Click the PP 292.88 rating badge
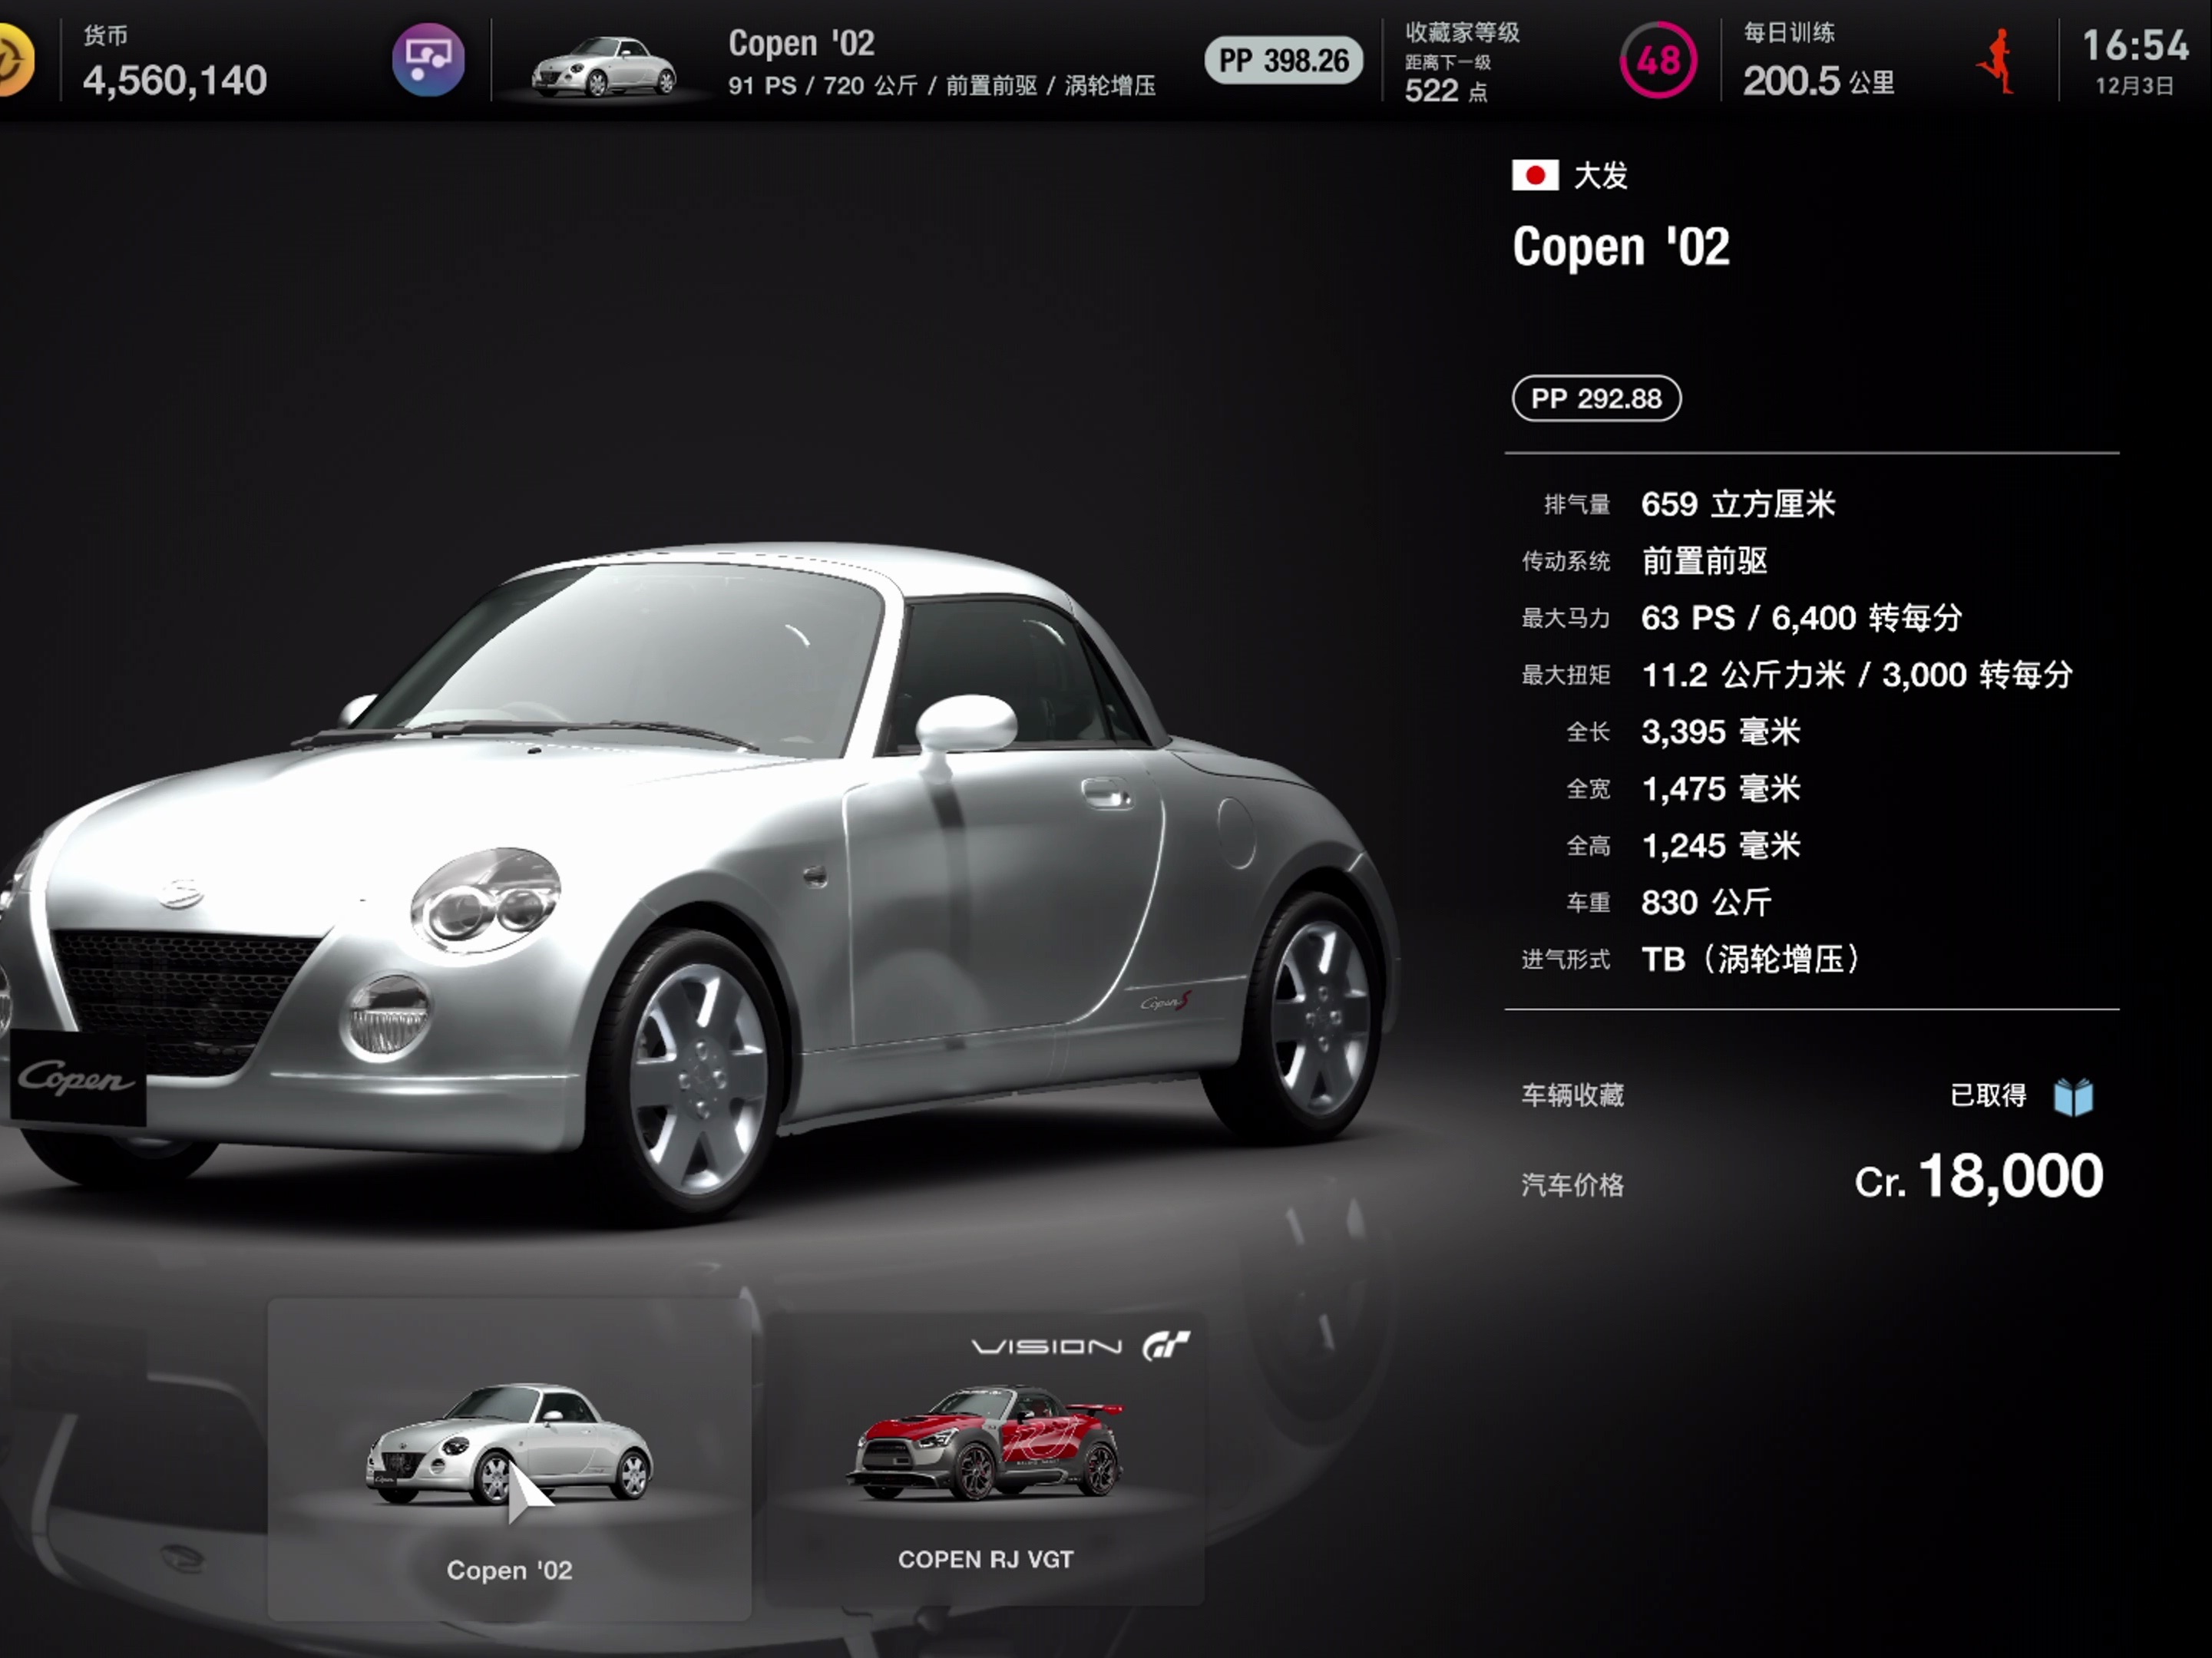Screen dimensions: 2212x1658 (1596, 398)
